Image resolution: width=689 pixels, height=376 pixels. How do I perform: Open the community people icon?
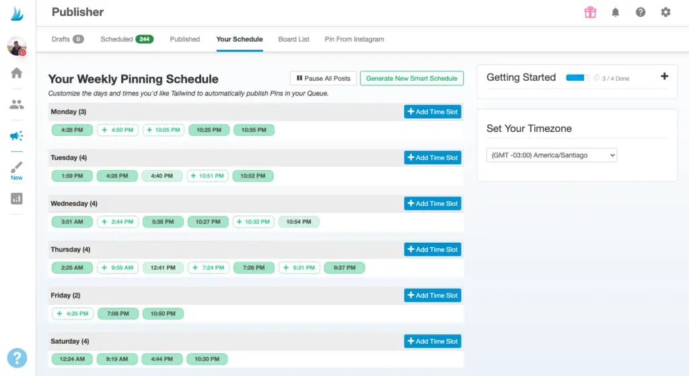pos(17,104)
